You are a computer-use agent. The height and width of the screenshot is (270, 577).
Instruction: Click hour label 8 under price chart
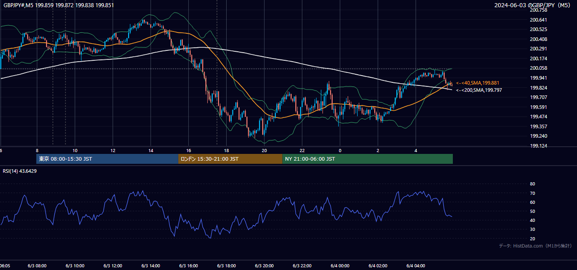[37, 151]
